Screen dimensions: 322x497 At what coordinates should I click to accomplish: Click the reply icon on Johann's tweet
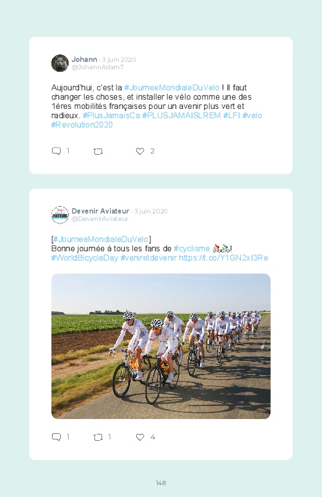[x=56, y=151]
